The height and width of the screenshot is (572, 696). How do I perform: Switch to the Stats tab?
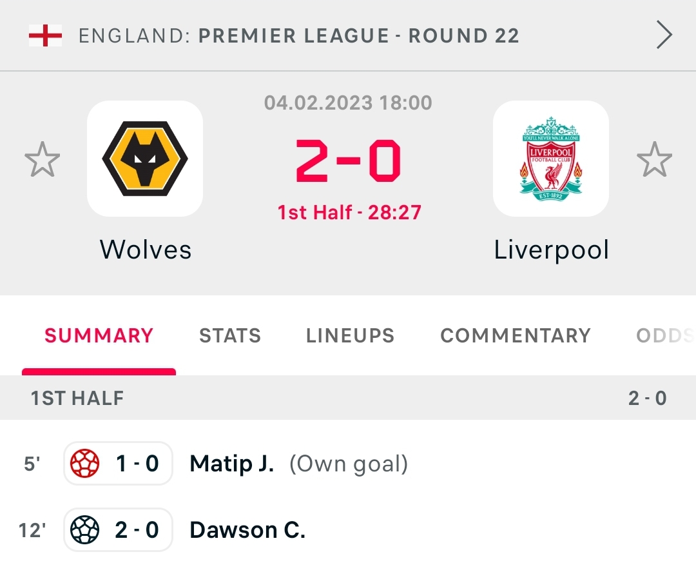click(x=230, y=335)
